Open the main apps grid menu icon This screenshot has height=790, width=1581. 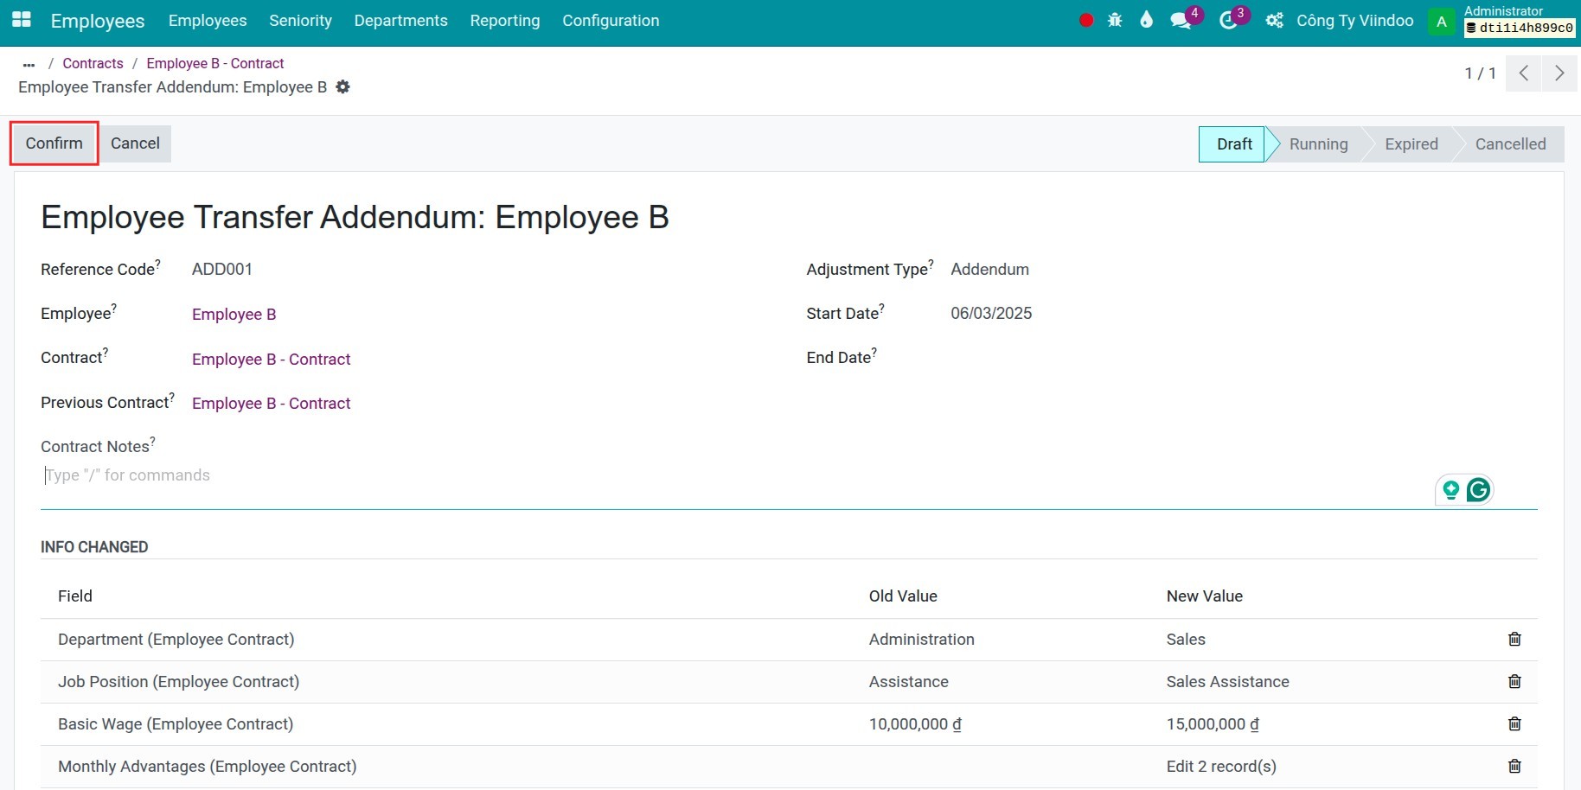22,19
